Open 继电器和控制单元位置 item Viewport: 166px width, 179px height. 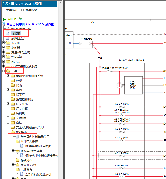point(35,137)
